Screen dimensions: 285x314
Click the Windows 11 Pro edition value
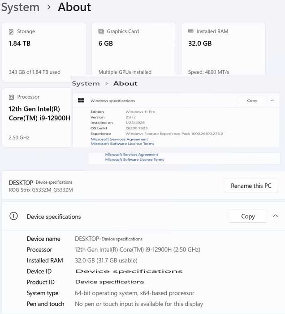(x=140, y=112)
